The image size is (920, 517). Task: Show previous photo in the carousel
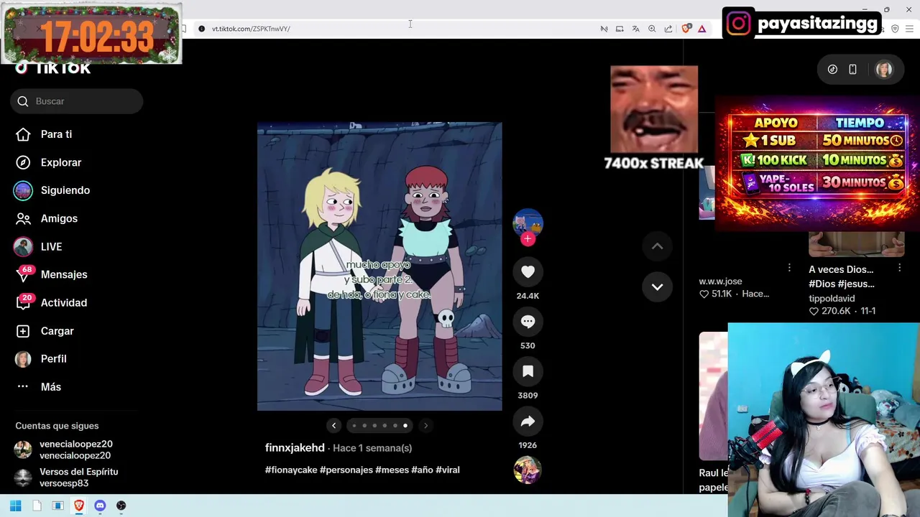[x=333, y=426]
